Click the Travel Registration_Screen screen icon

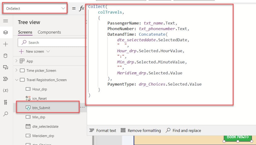[22, 80]
